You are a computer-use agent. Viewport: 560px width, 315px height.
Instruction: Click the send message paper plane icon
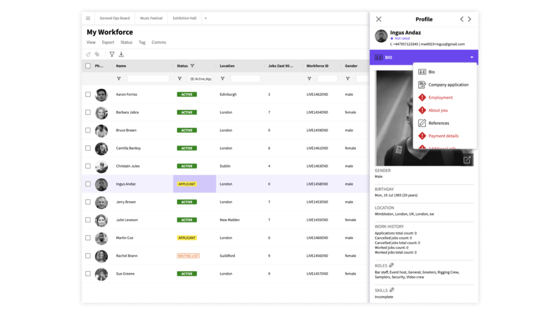coord(88,54)
